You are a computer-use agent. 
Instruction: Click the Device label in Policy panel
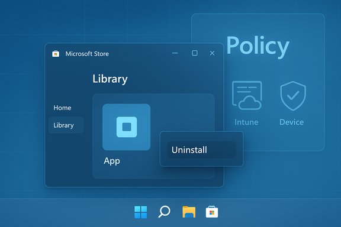point(291,122)
